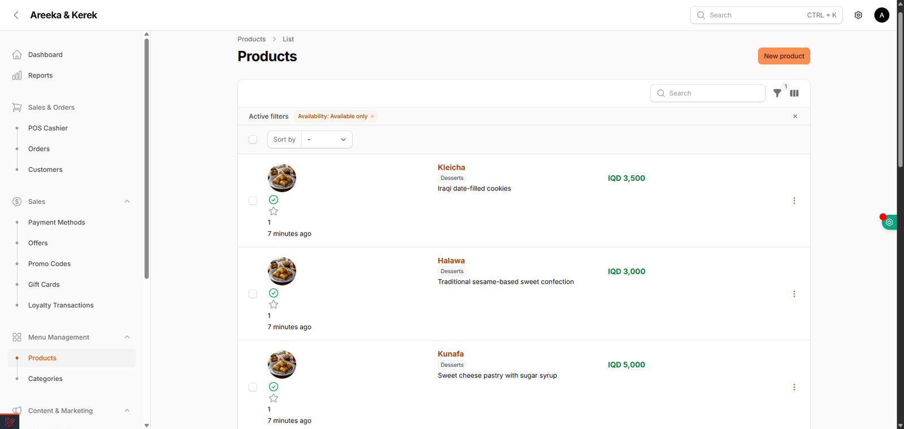Screen dimensions: 904x429
Task: Select the Sales & Orders cart icon
Action: 16,107
